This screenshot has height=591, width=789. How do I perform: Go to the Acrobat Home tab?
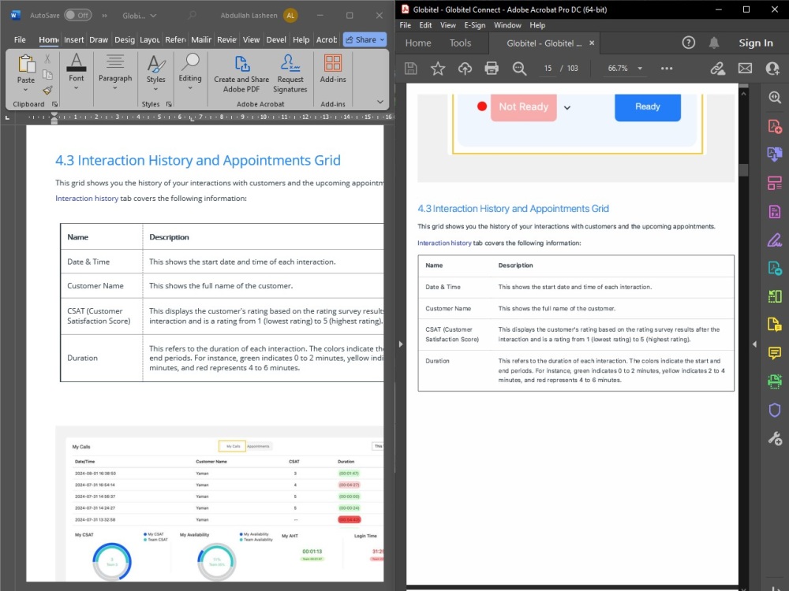(x=418, y=43)
